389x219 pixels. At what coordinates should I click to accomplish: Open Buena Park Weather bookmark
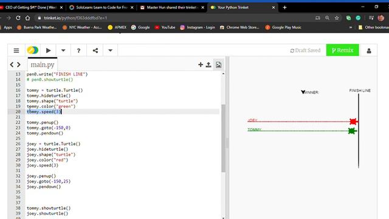pos(36,27)
